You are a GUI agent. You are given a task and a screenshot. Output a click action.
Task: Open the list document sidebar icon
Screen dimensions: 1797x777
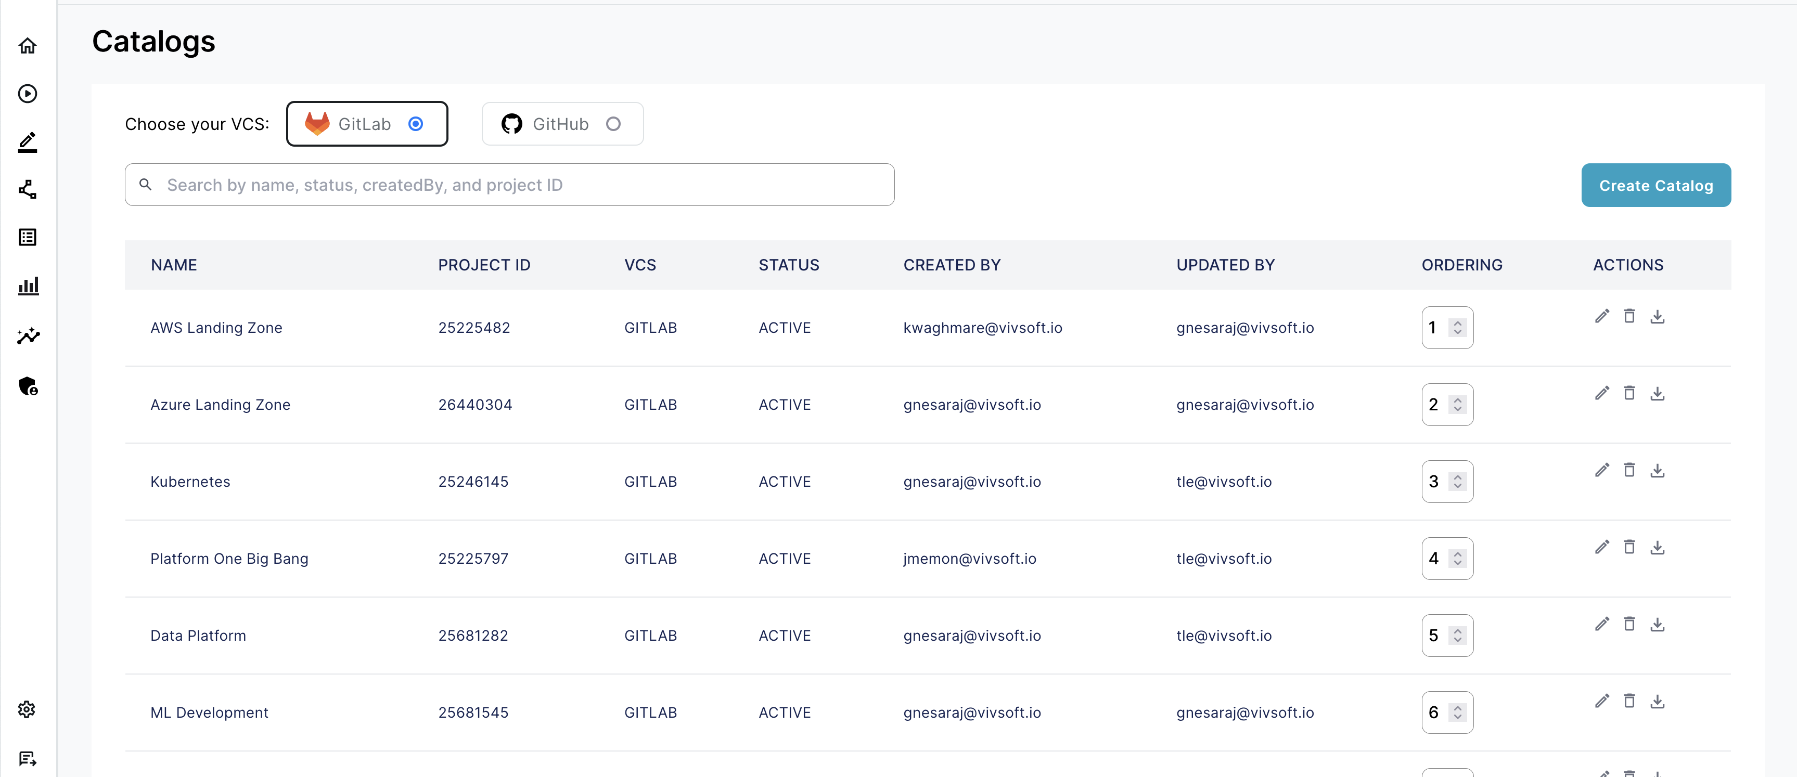[27, 238]
